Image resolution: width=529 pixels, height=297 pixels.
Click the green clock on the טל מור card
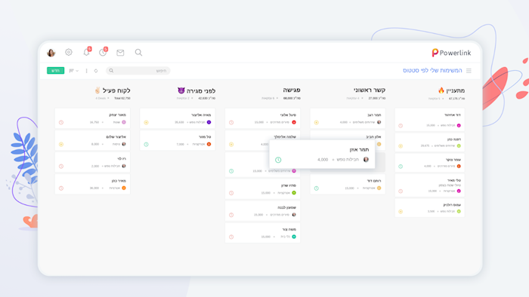146,144
